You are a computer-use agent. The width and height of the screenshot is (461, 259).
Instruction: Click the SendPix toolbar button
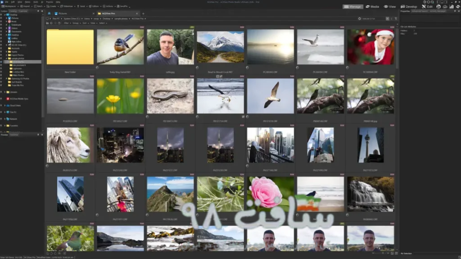pyautogui.click(x=123, y=6)
